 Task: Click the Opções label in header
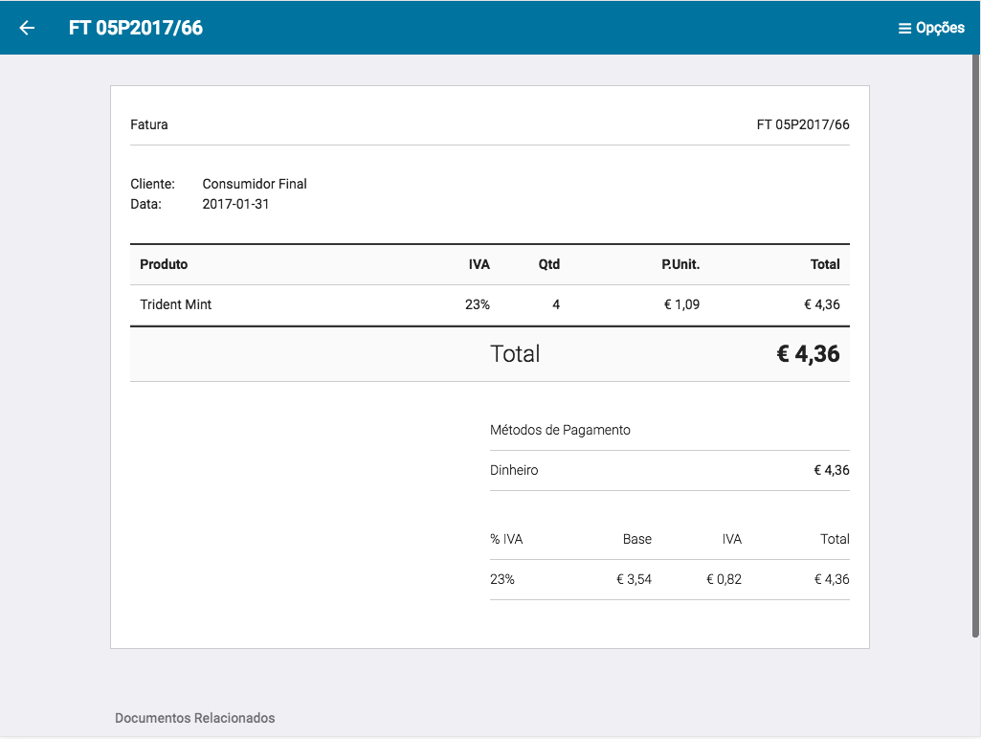pyautogui.click(x=940, y=28)
